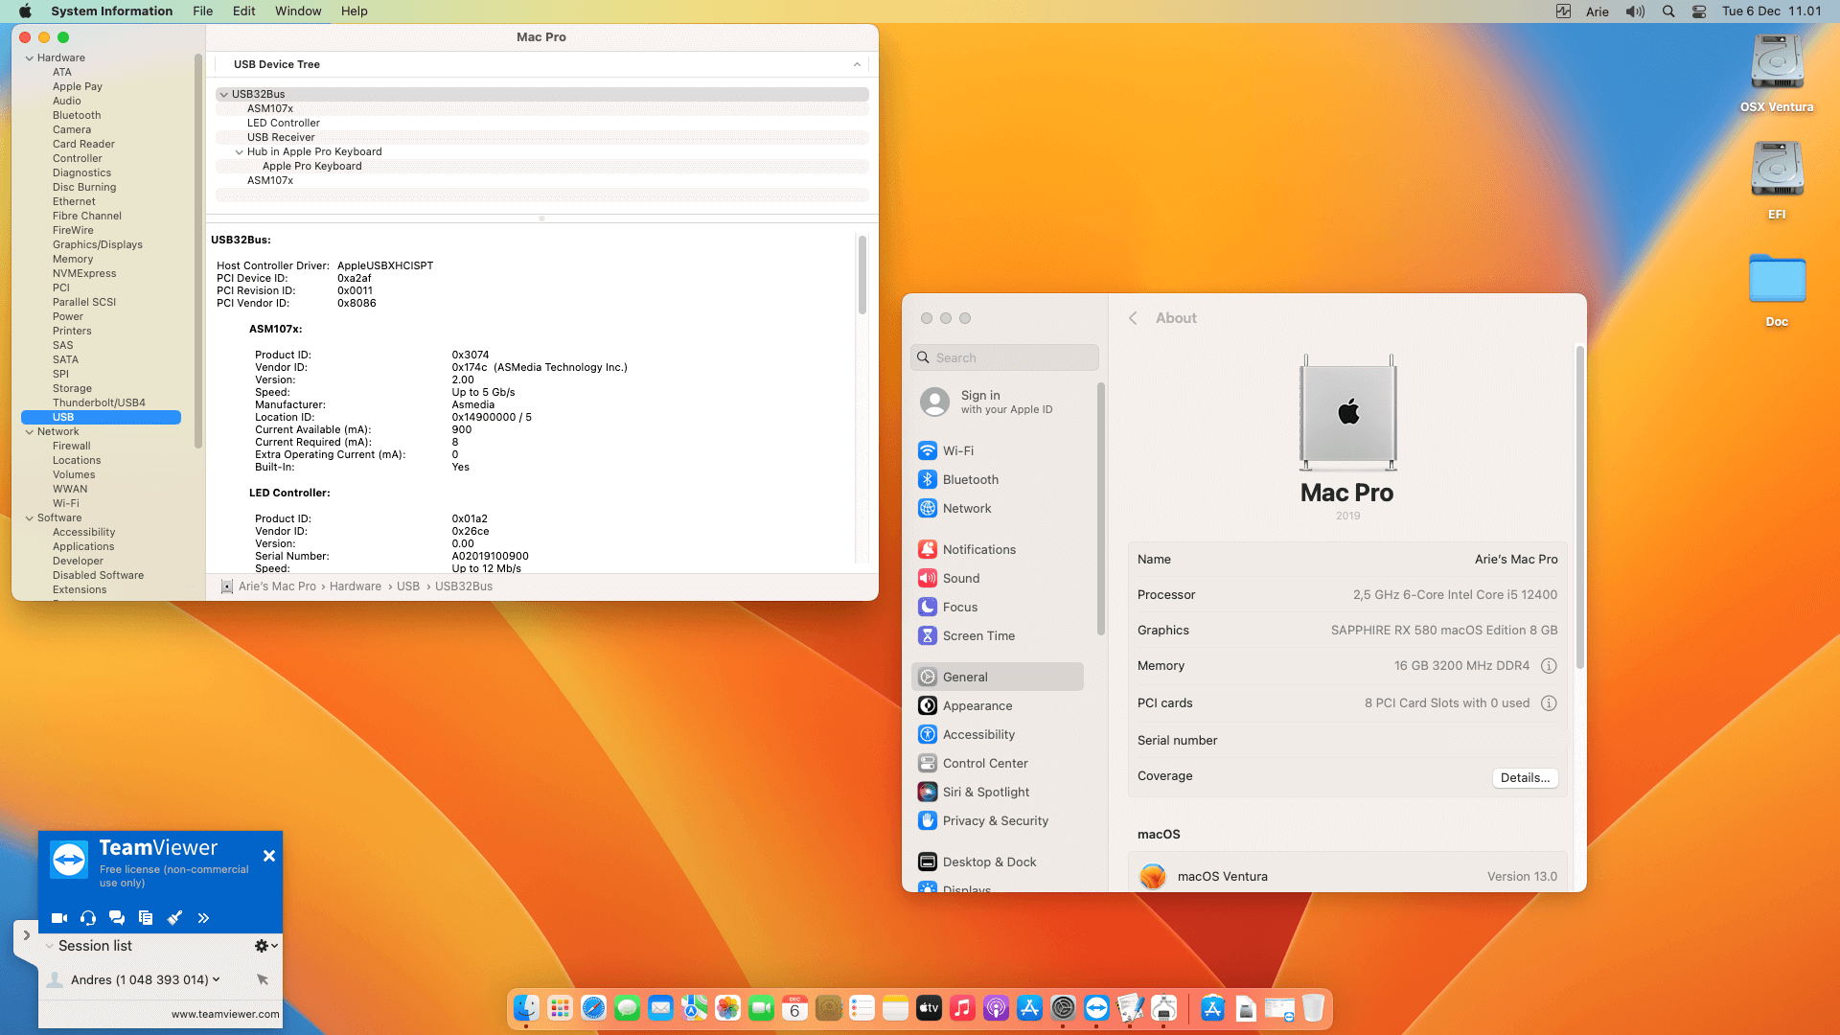The image size is (1840, 1035).
Task: Collapse the Hardware sidebar section
Action: tap(29, 57)
